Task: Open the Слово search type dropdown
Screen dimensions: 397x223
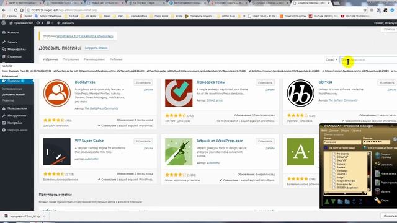Action: pyautogui.click(x=331, y=60)
